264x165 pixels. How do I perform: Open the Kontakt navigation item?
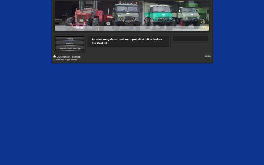click(x=70, y=44)
